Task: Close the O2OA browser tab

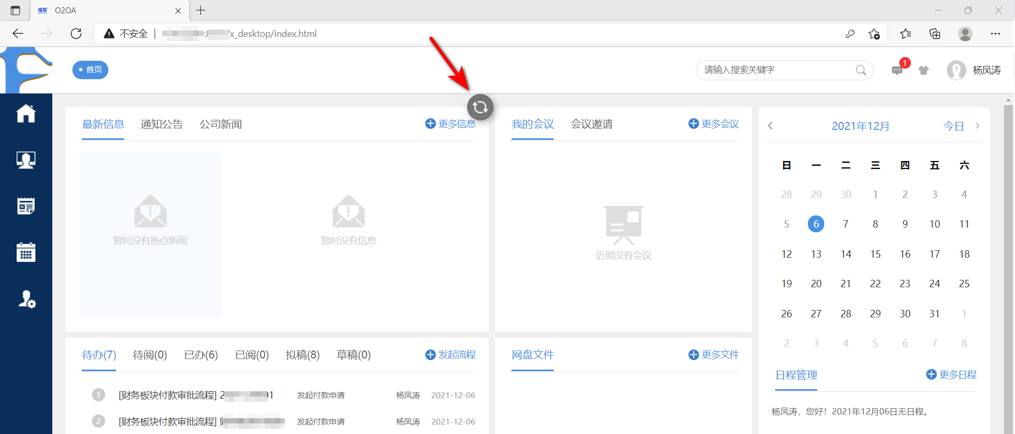Action: 178,11
